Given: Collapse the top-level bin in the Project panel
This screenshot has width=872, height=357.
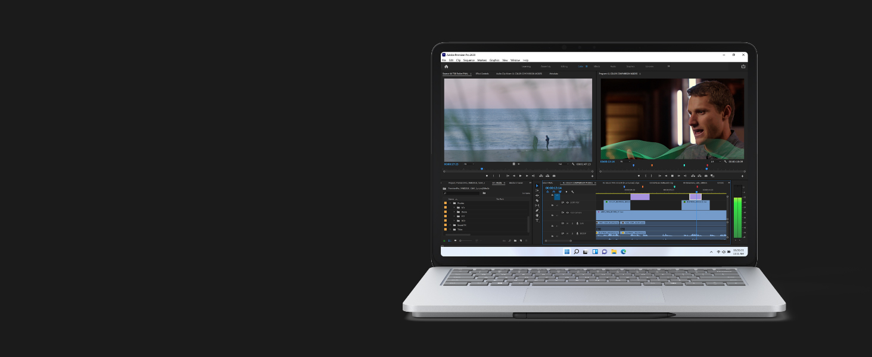Looking at the screenshot, I should point(450,203).
